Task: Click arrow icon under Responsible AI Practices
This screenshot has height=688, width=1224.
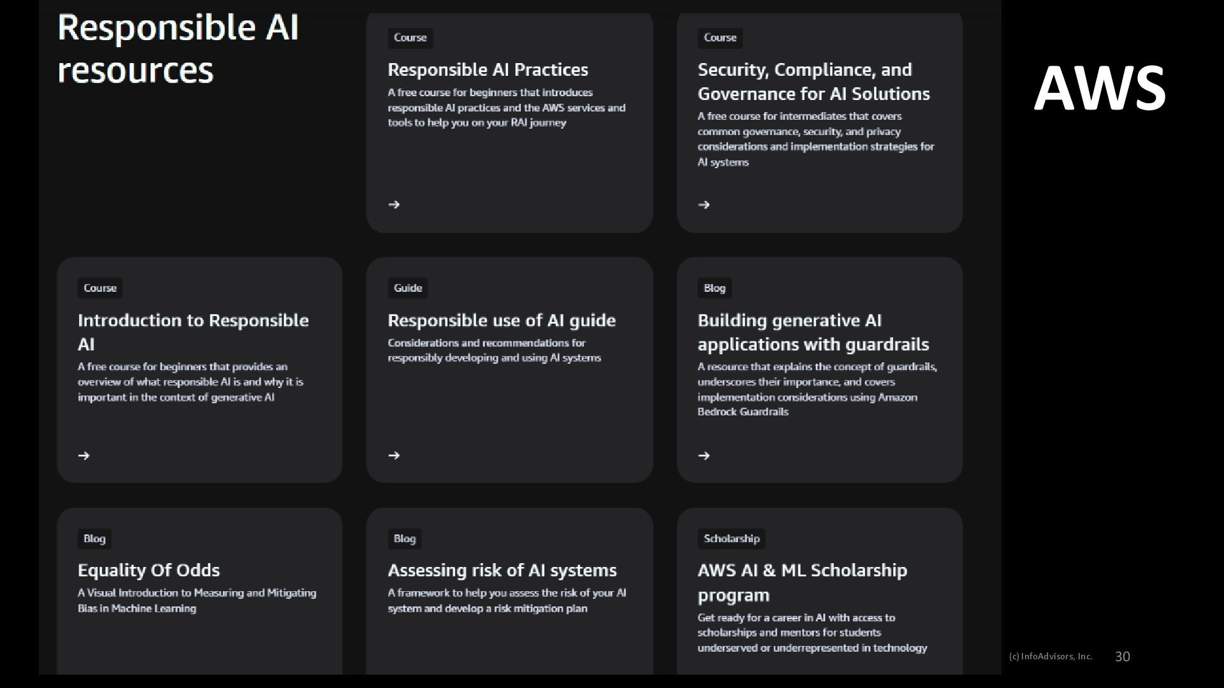Action: [394, 204]
